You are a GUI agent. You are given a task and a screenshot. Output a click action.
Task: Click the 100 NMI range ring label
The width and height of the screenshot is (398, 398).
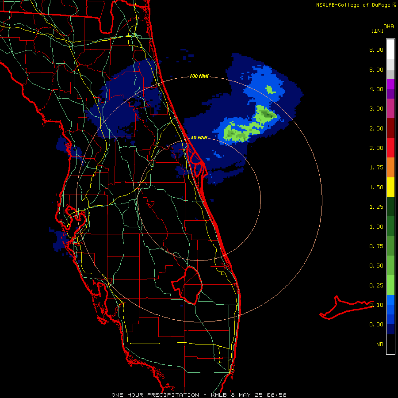199,76
